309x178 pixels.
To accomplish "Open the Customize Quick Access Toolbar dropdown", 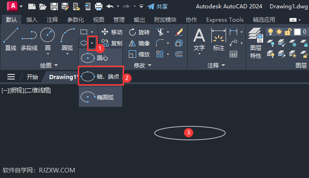I will click(x=141, y=6).
